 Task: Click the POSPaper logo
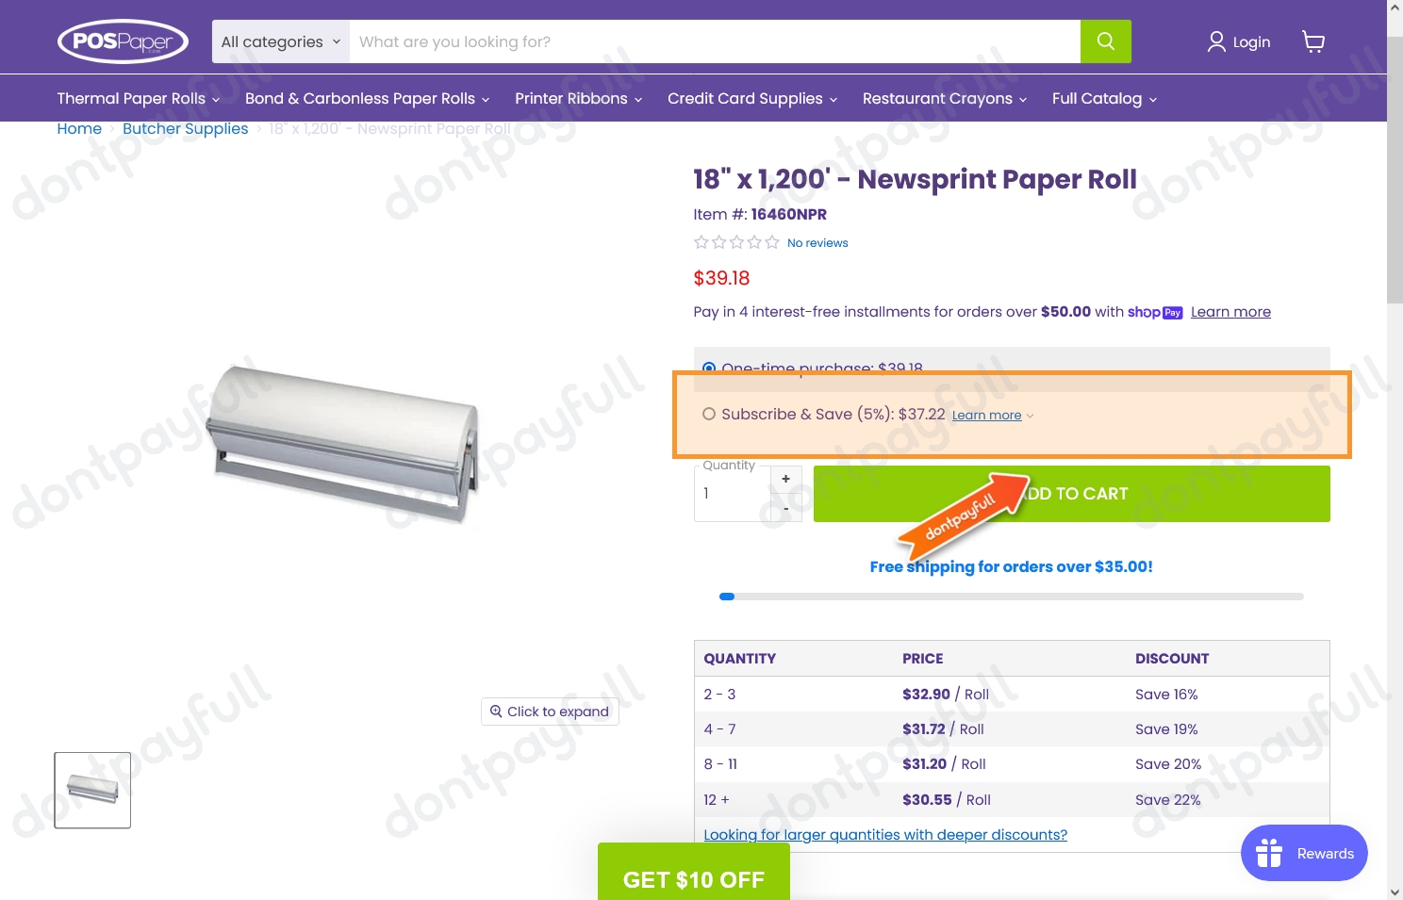coord(124,41)
